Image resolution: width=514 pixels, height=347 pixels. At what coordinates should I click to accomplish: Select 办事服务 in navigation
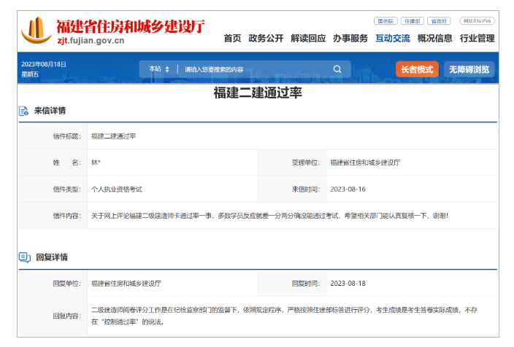[350, 39]
